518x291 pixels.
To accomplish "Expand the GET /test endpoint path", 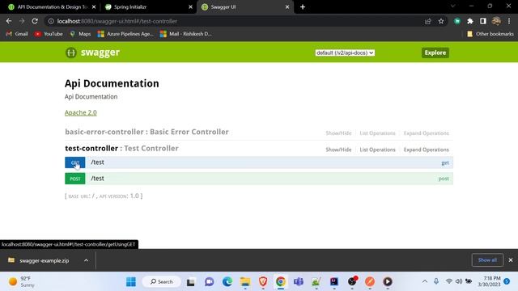I will pos(97,162).
